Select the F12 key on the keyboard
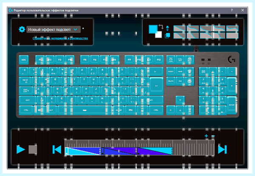The image size is (255, 176). (x=159, y=60)
